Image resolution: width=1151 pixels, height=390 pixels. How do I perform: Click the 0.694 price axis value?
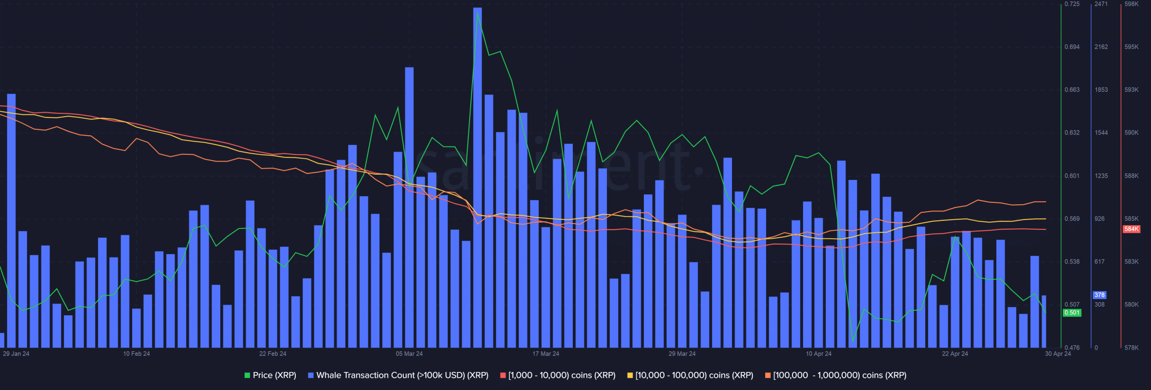click(x=1072, y=47)
